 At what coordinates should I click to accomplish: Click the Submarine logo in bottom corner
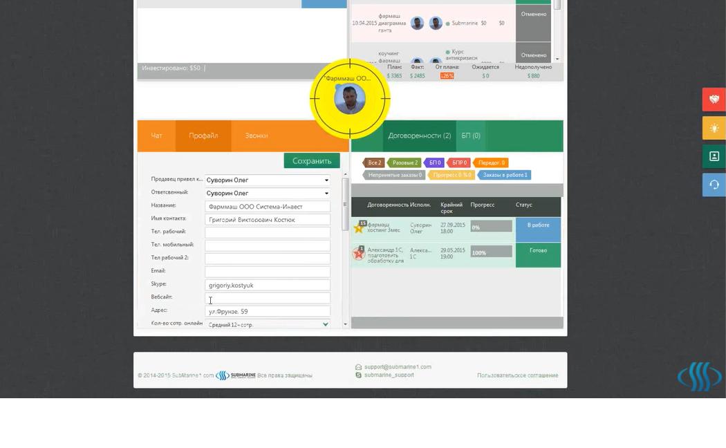point(700,376)
